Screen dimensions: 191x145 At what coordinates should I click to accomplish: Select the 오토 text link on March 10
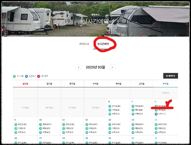pos(46,132)
